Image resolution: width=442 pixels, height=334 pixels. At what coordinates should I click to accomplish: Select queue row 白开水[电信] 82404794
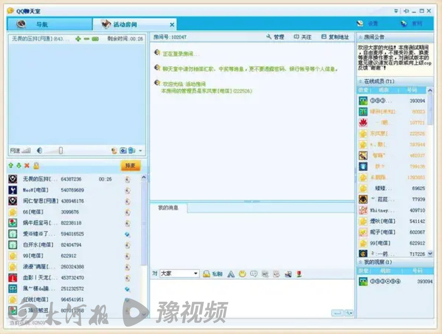pyautogui.click(x=74, y=245)
